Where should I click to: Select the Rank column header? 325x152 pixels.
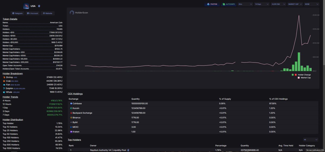click(x=71, y=146)
